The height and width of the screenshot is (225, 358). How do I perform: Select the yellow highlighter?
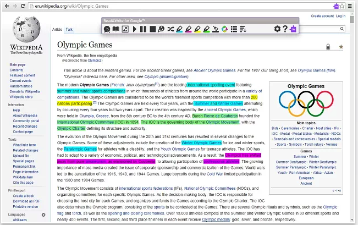(197, 29)
